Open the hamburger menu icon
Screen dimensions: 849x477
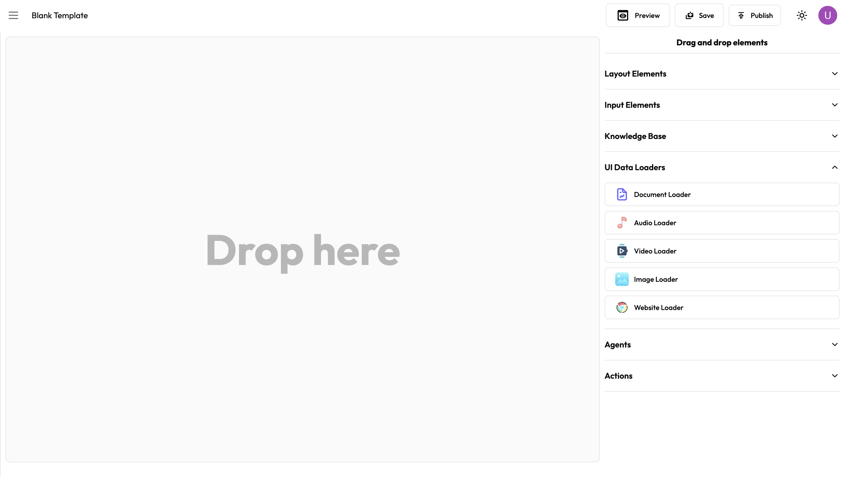point(14,16)
